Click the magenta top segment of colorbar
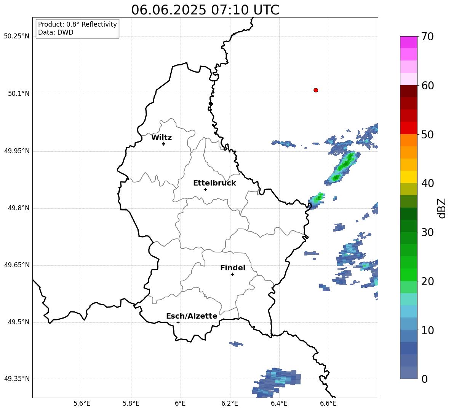The image size is (451, 411). (x=408, y=43)
